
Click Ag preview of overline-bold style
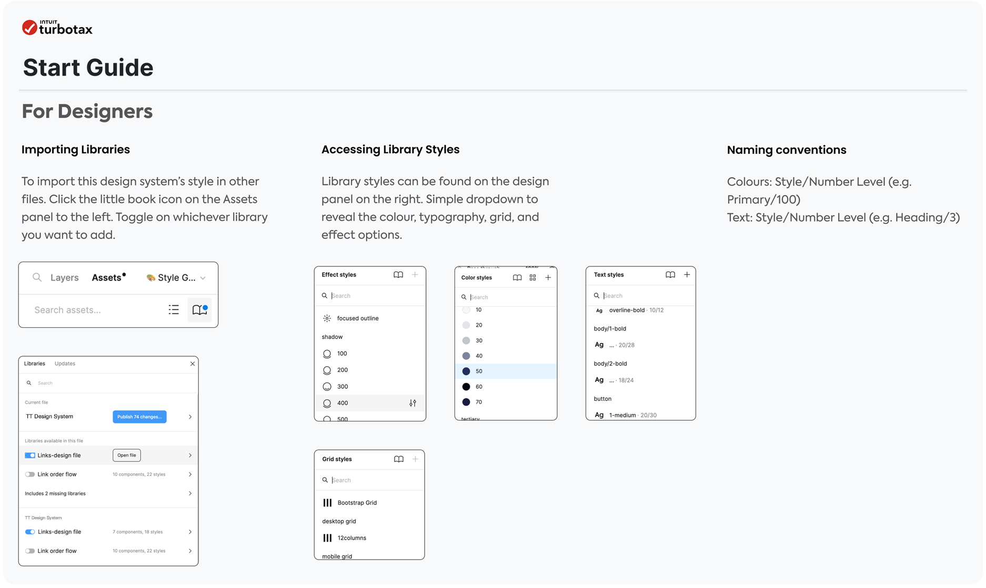tap(599, 311)
